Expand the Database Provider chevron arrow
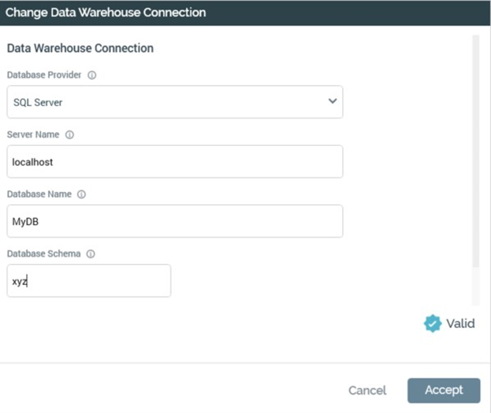 click(332, 101)
